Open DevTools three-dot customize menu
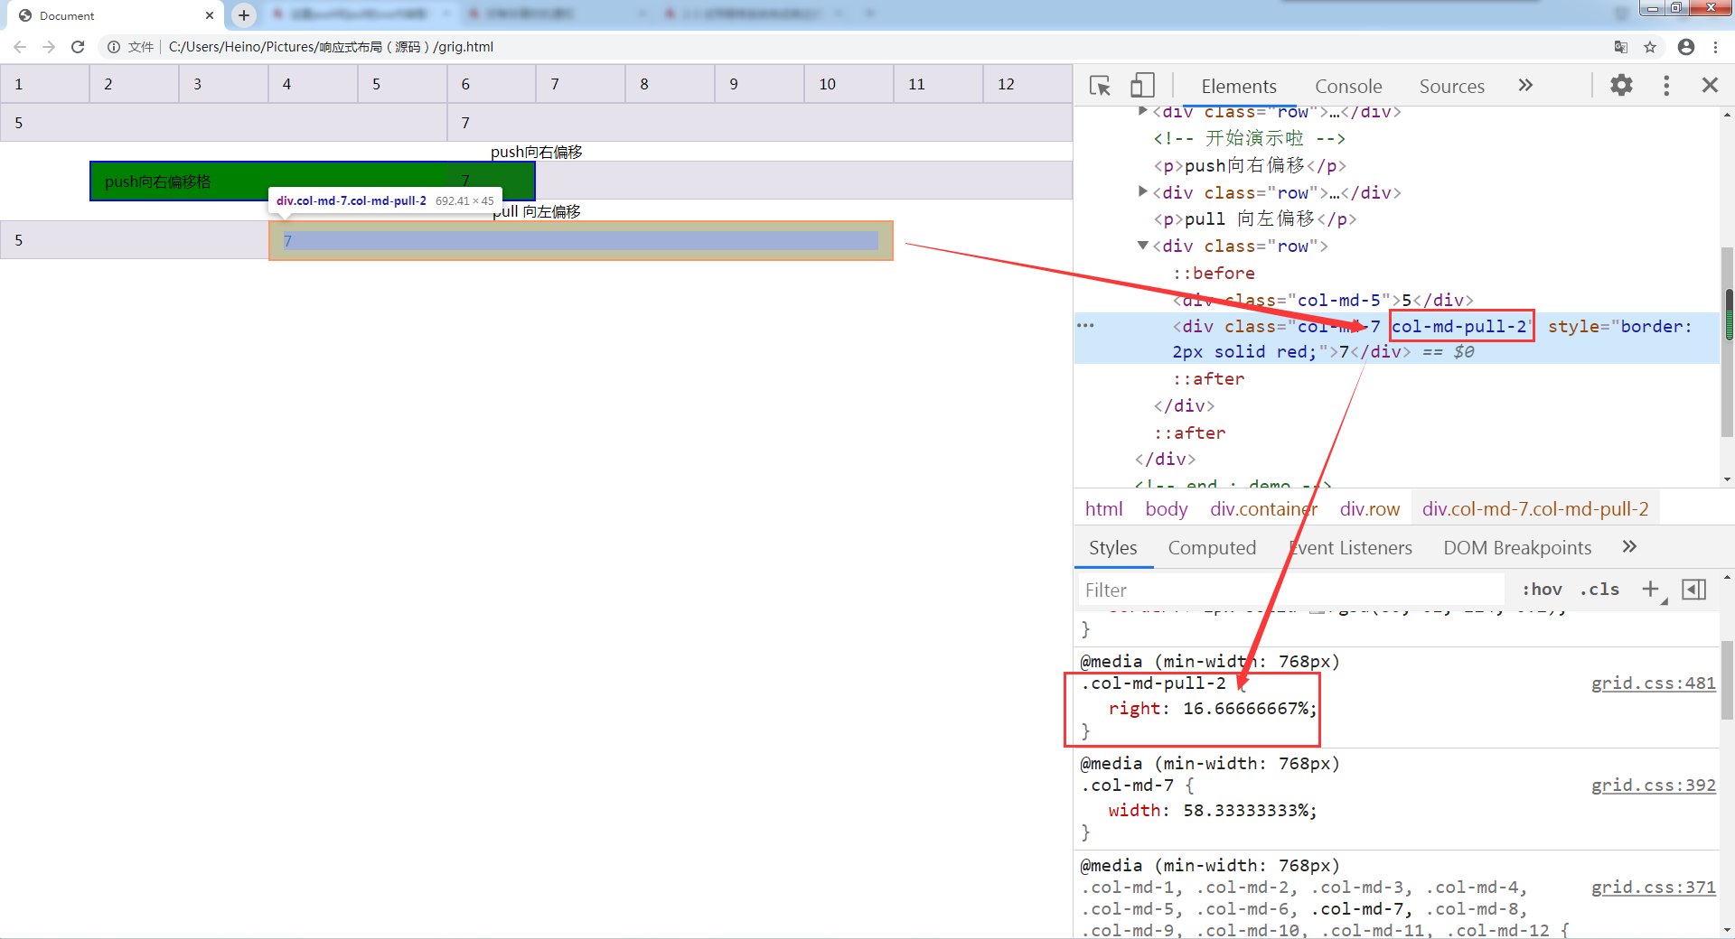Screen dimensions: 1735x939 pos(1666,85)
